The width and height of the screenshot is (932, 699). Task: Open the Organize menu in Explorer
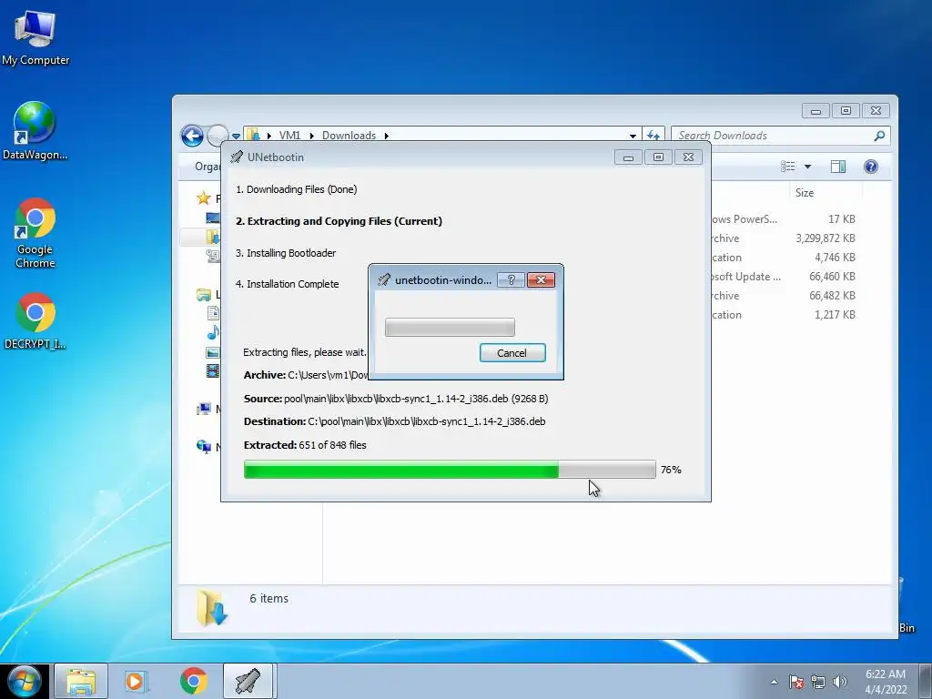point(207,167)
